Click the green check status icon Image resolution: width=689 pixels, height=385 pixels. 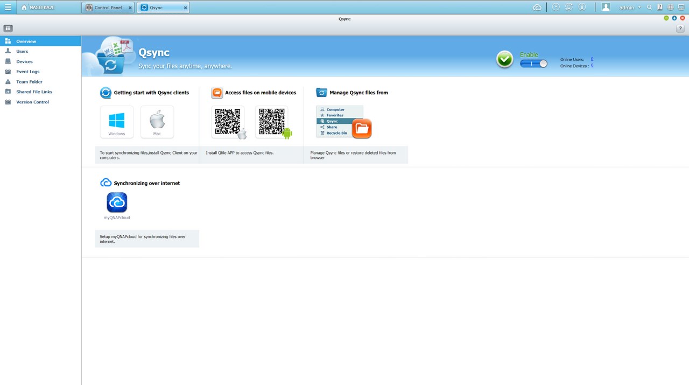pyautogui.click(x=504, y=59)
